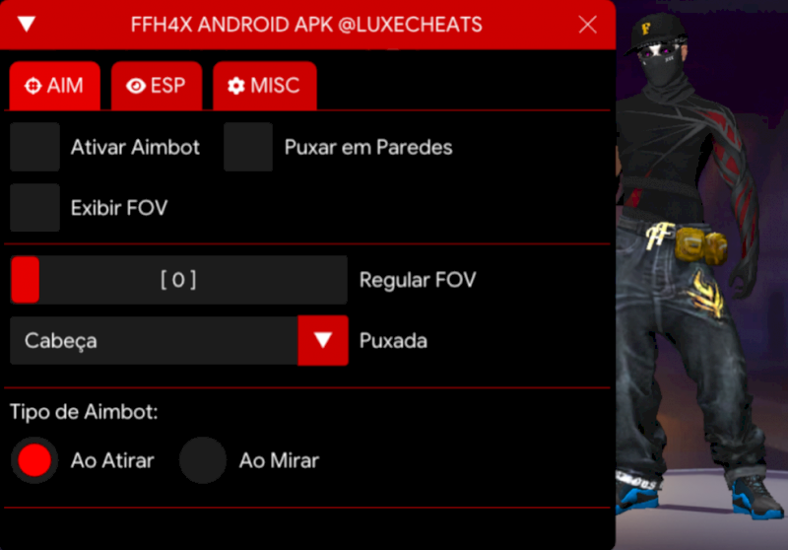The height and width of the screenshot is (550, 788).
Task: Switch to the ESP tab label
Action: tap(167, 86)
